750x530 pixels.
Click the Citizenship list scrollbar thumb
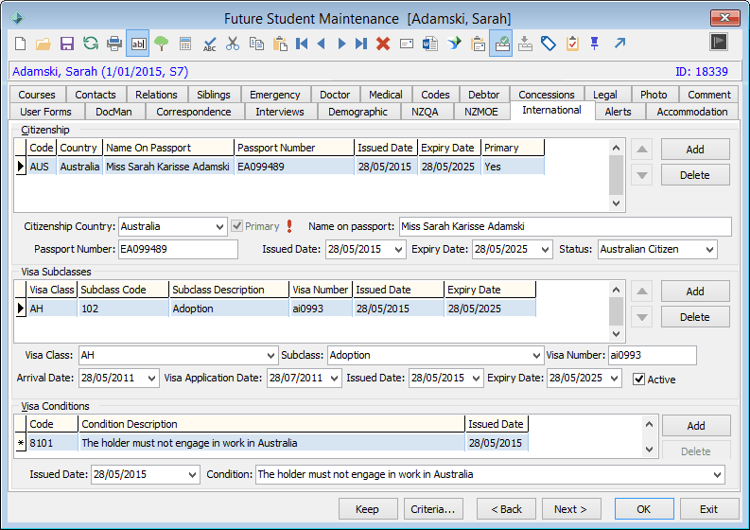point(616,175)
